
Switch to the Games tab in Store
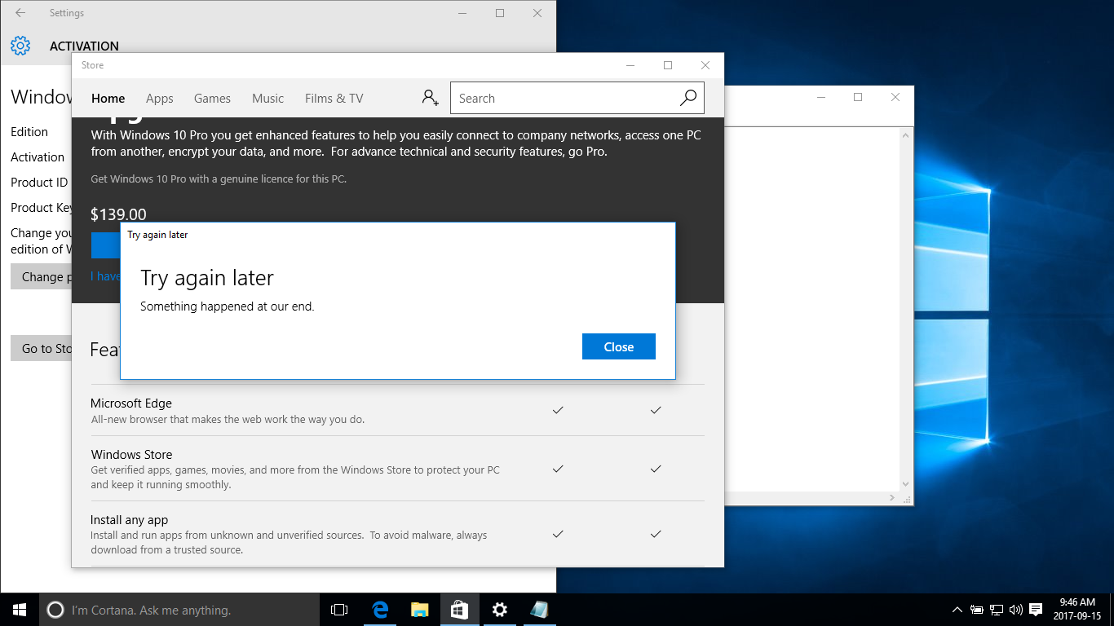pos(212,99)
